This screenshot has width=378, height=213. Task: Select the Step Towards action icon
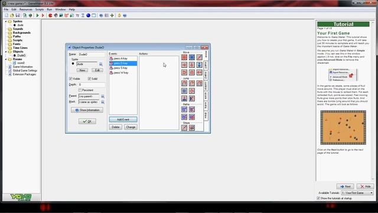(184, 128)
